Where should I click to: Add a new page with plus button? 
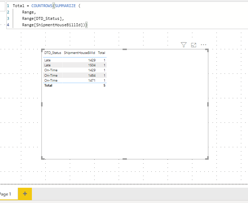click(x=25, y=194)
